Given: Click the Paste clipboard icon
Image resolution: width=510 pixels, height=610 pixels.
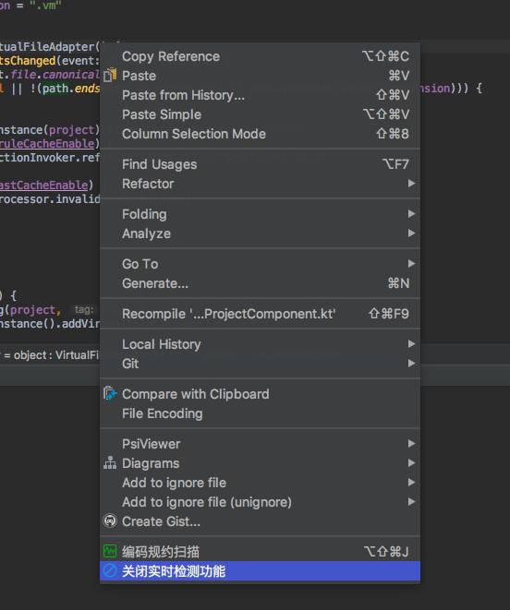Looking at the screenshot, I should [110, 75].
